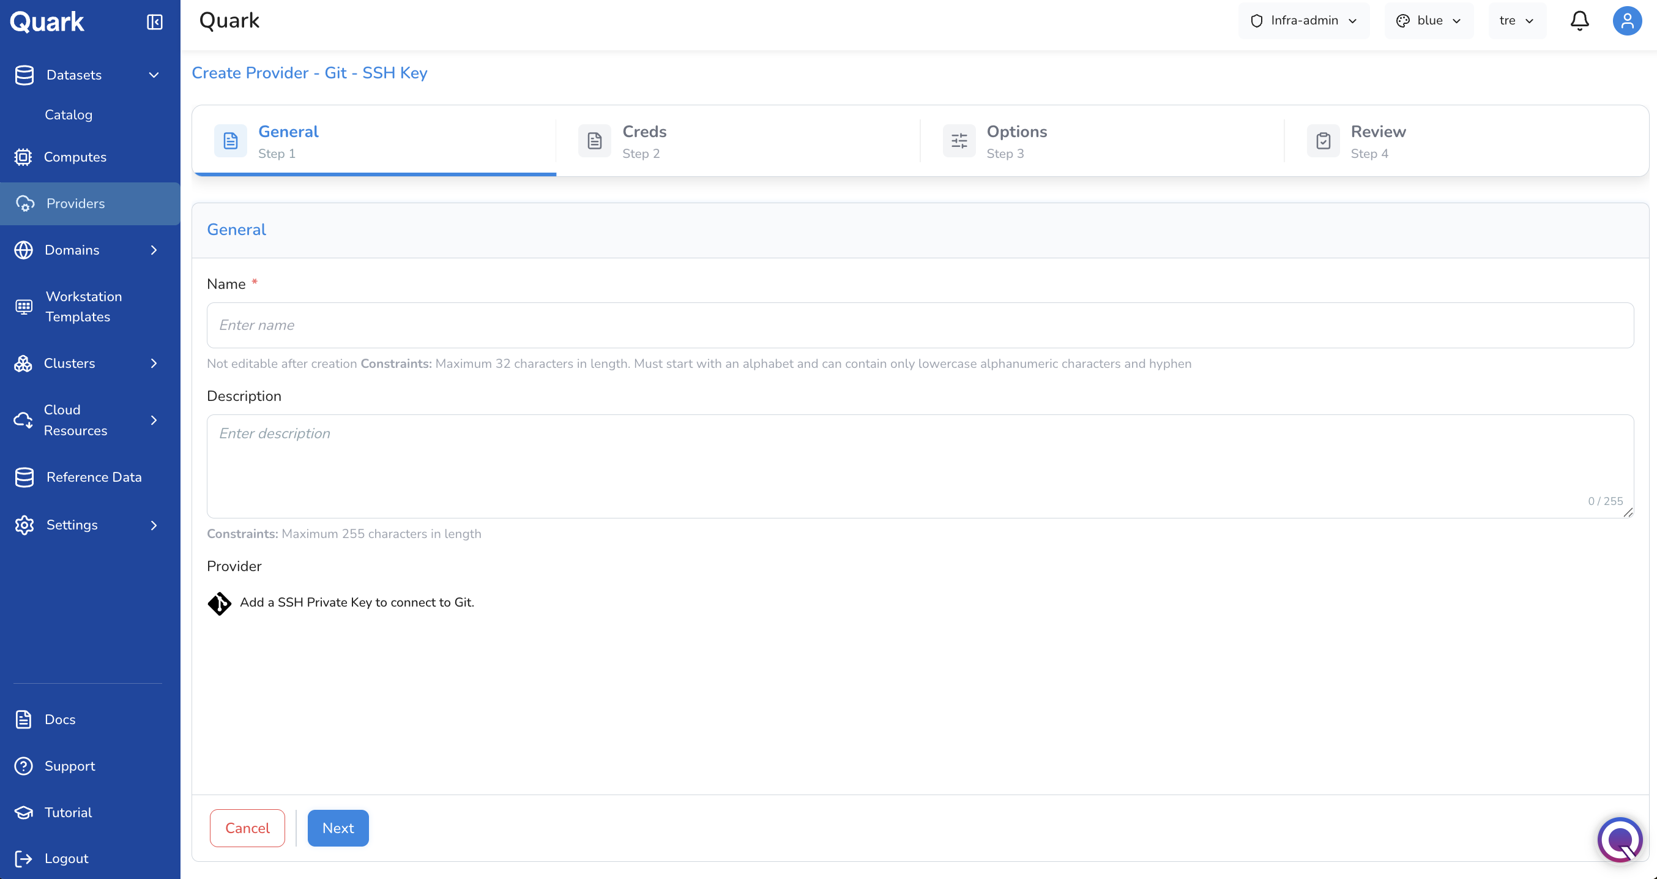Click the Docs document icon
Viewport: 1657px width, 879px height.
24,719
